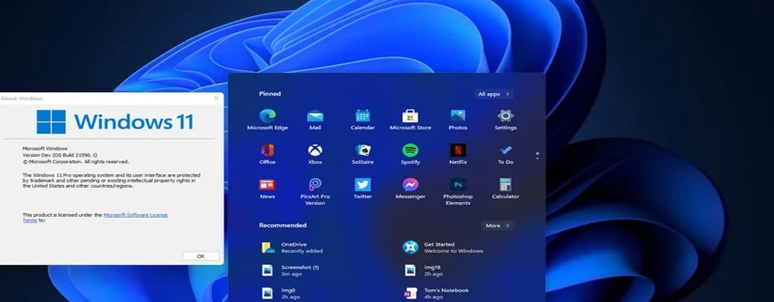Screen dimensions: 774x302
Task: Close the About Windows dialog
Action: tap(216, 98)
